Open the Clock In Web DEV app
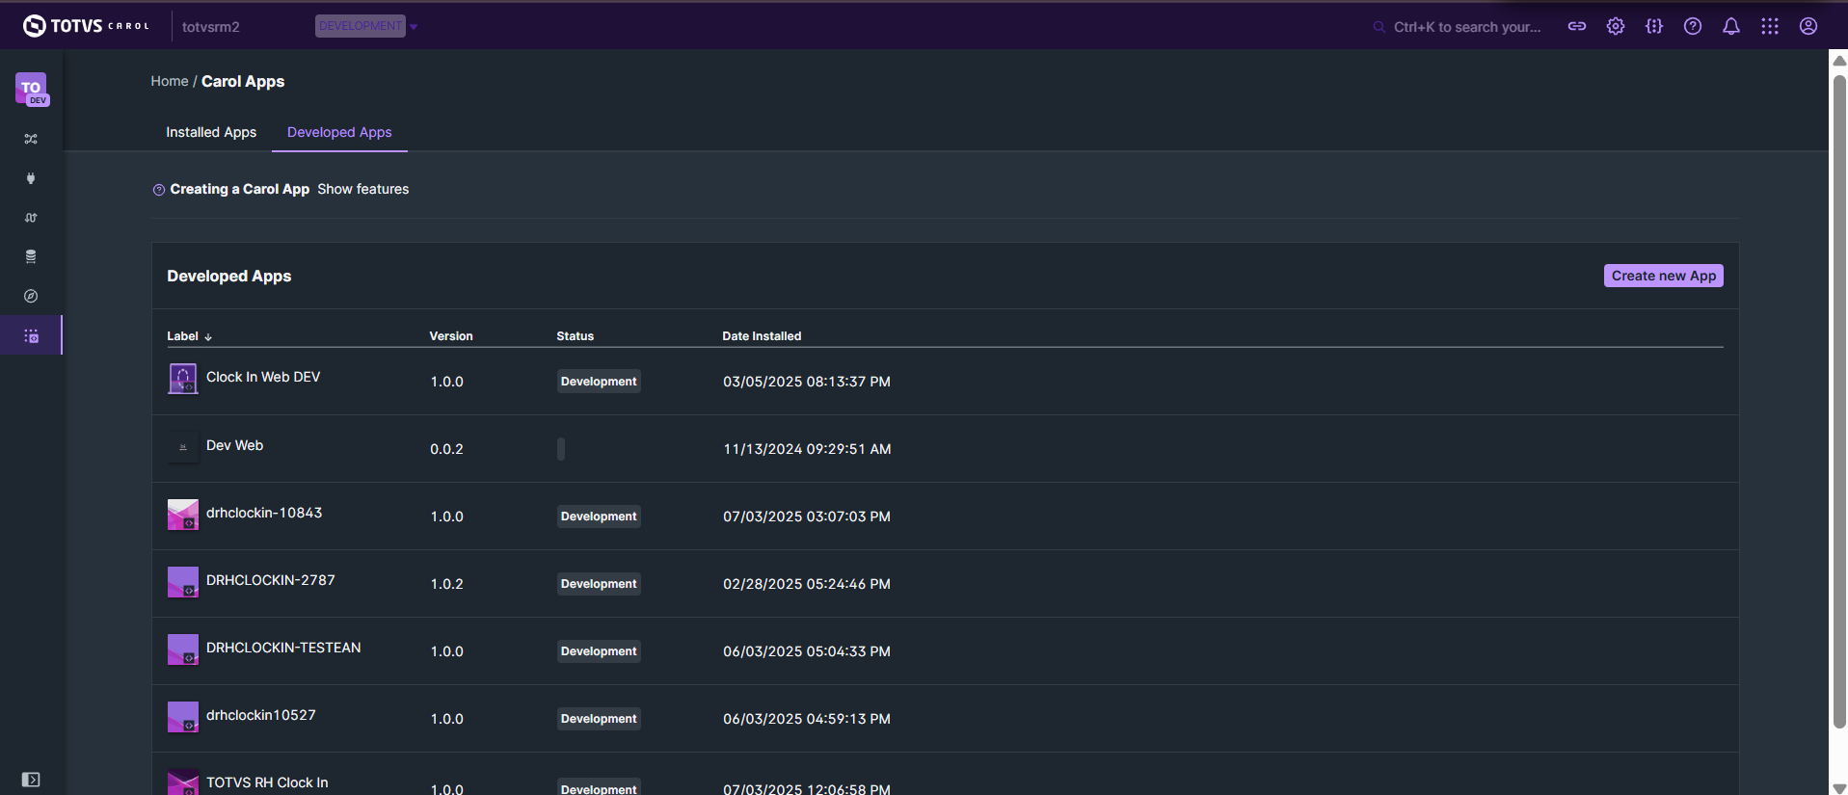This screenshot has width=1848, height=795. click(x=263, y=377)
